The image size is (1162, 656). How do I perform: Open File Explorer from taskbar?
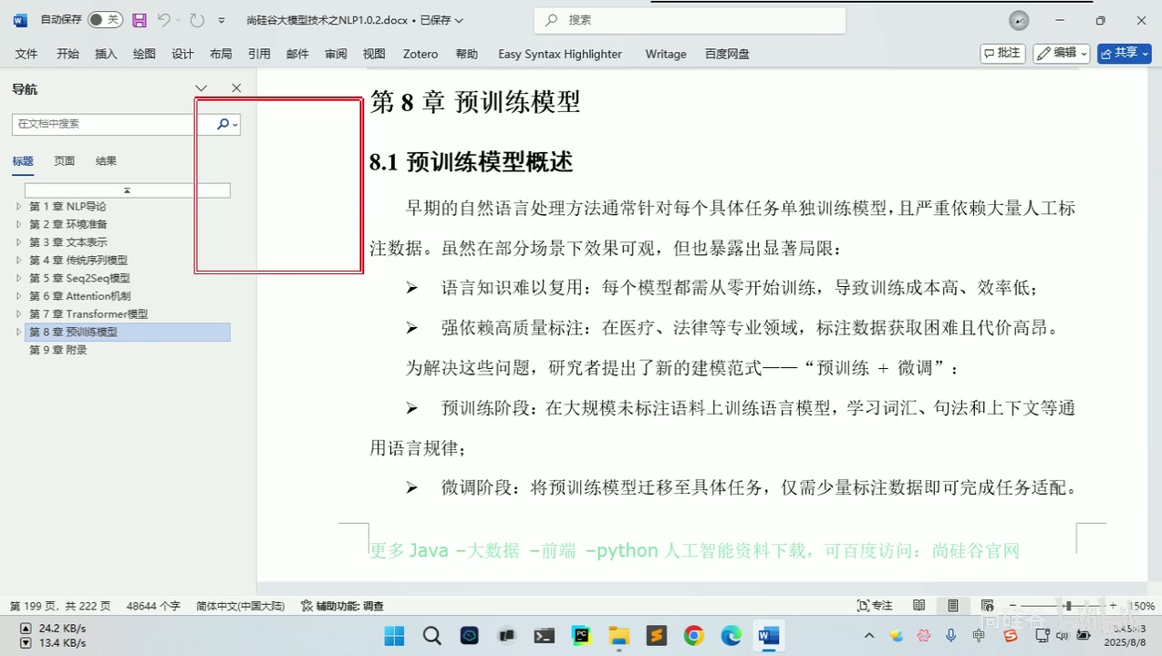click(x=618, y=635)
